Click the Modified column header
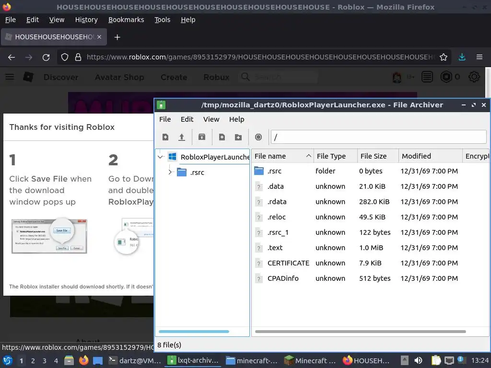The image size is (491, 368). pos(430,156)
